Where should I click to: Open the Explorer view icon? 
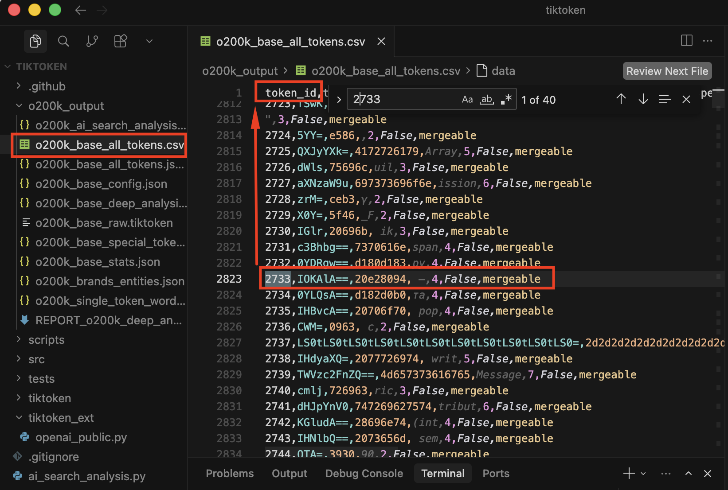(x=35, y=41)
